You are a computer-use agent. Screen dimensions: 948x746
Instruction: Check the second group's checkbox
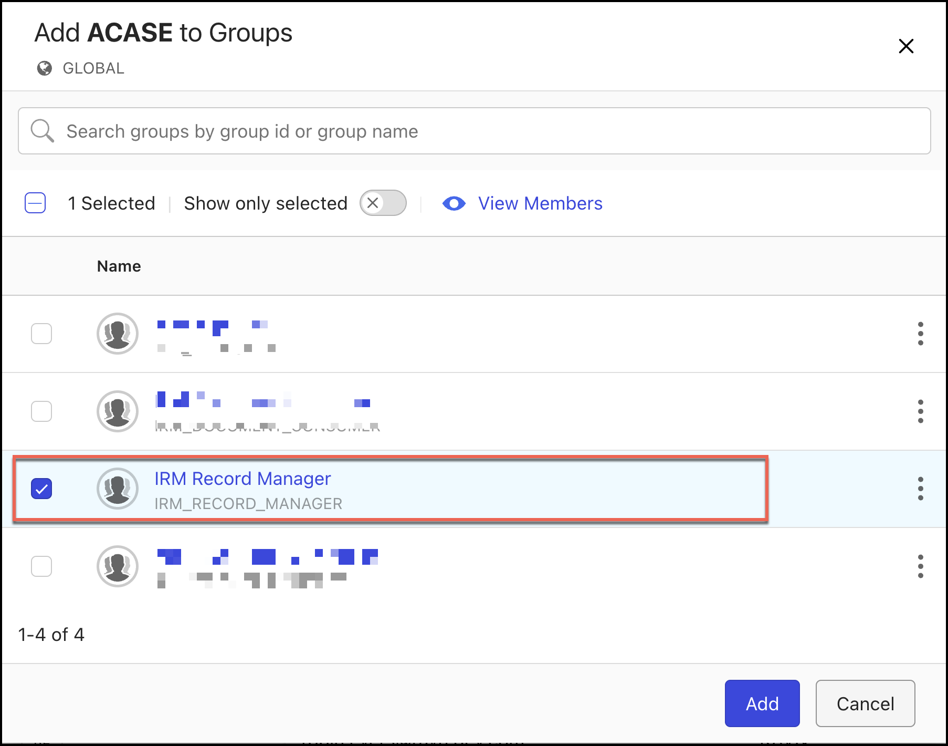pyautogui.click(x=41, y=411)
